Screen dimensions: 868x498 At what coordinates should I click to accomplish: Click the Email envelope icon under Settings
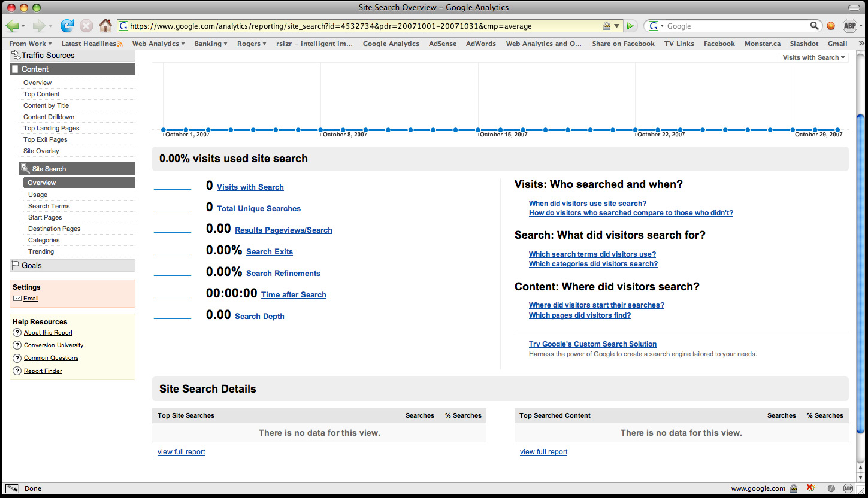(17, 299)
